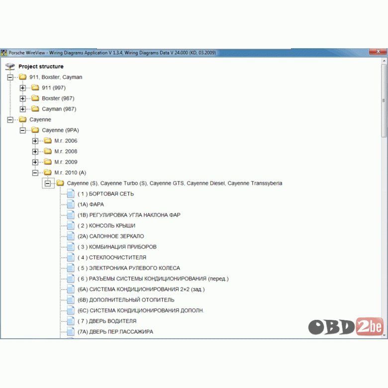The width and height of the screenshot is (388, 388).
Task: Click document icon for (3) КОМБИНАЦИЯ ПРИБОРОВ
Action: [71, 247]
